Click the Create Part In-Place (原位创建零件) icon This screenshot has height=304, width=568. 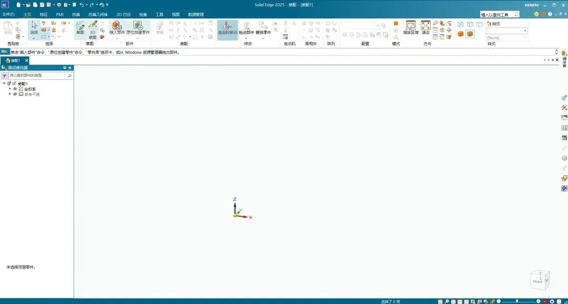[x=138, y=26]
